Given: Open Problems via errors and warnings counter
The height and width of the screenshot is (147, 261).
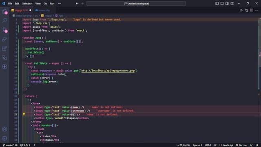Looking at the screenshot, I should point(25,145).
